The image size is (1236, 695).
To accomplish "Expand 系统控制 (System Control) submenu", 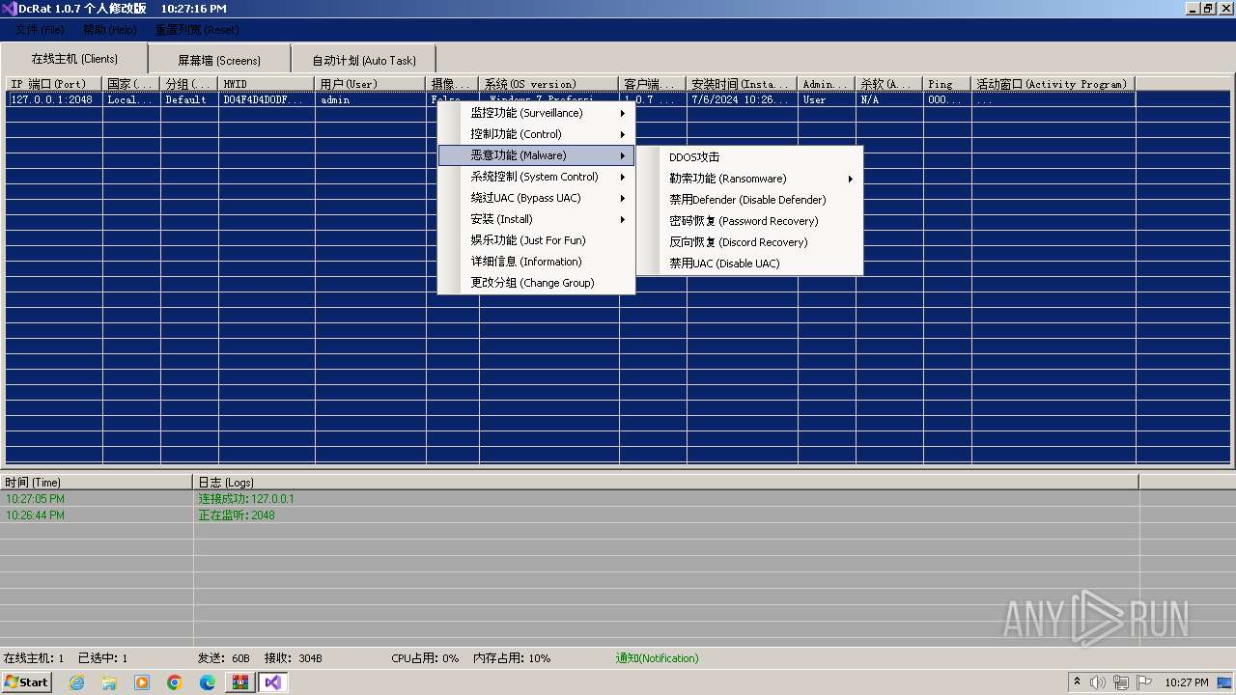I will (x=537, y=177).
